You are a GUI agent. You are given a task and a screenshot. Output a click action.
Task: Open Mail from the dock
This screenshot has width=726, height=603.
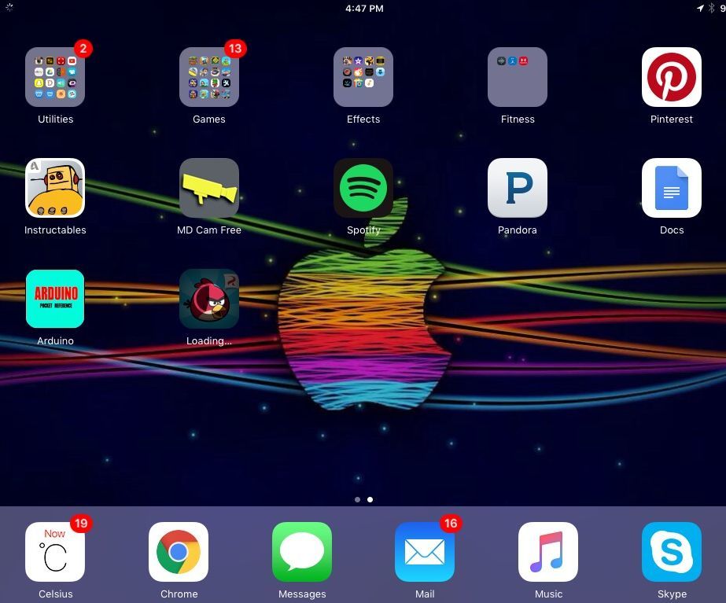(425, 552)
